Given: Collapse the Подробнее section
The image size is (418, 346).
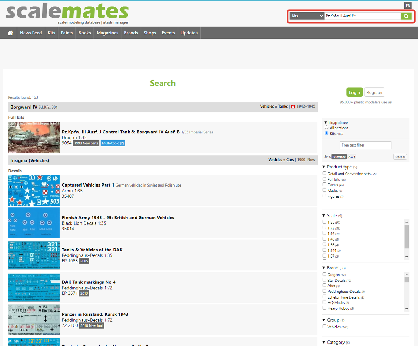Looking at the screenshot, I should coord(336,123).
